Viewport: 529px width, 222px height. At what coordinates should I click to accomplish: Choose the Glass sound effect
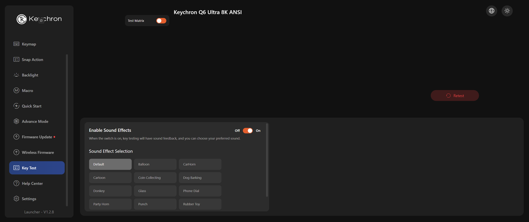155,191
